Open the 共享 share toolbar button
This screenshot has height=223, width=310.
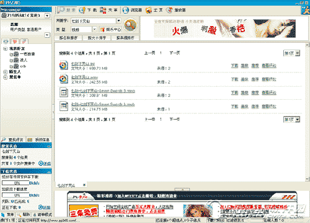click(109, 10)
